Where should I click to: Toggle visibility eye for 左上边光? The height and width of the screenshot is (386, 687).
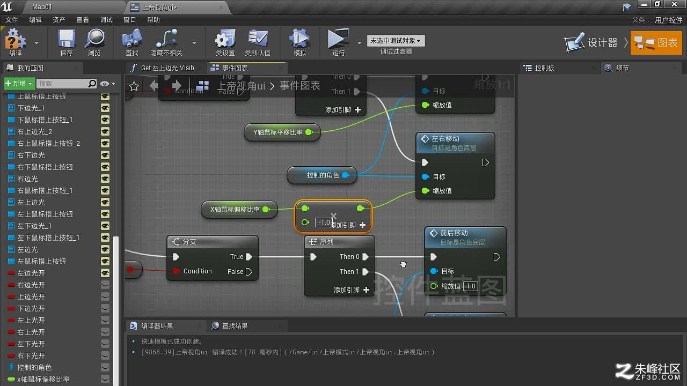105,202
